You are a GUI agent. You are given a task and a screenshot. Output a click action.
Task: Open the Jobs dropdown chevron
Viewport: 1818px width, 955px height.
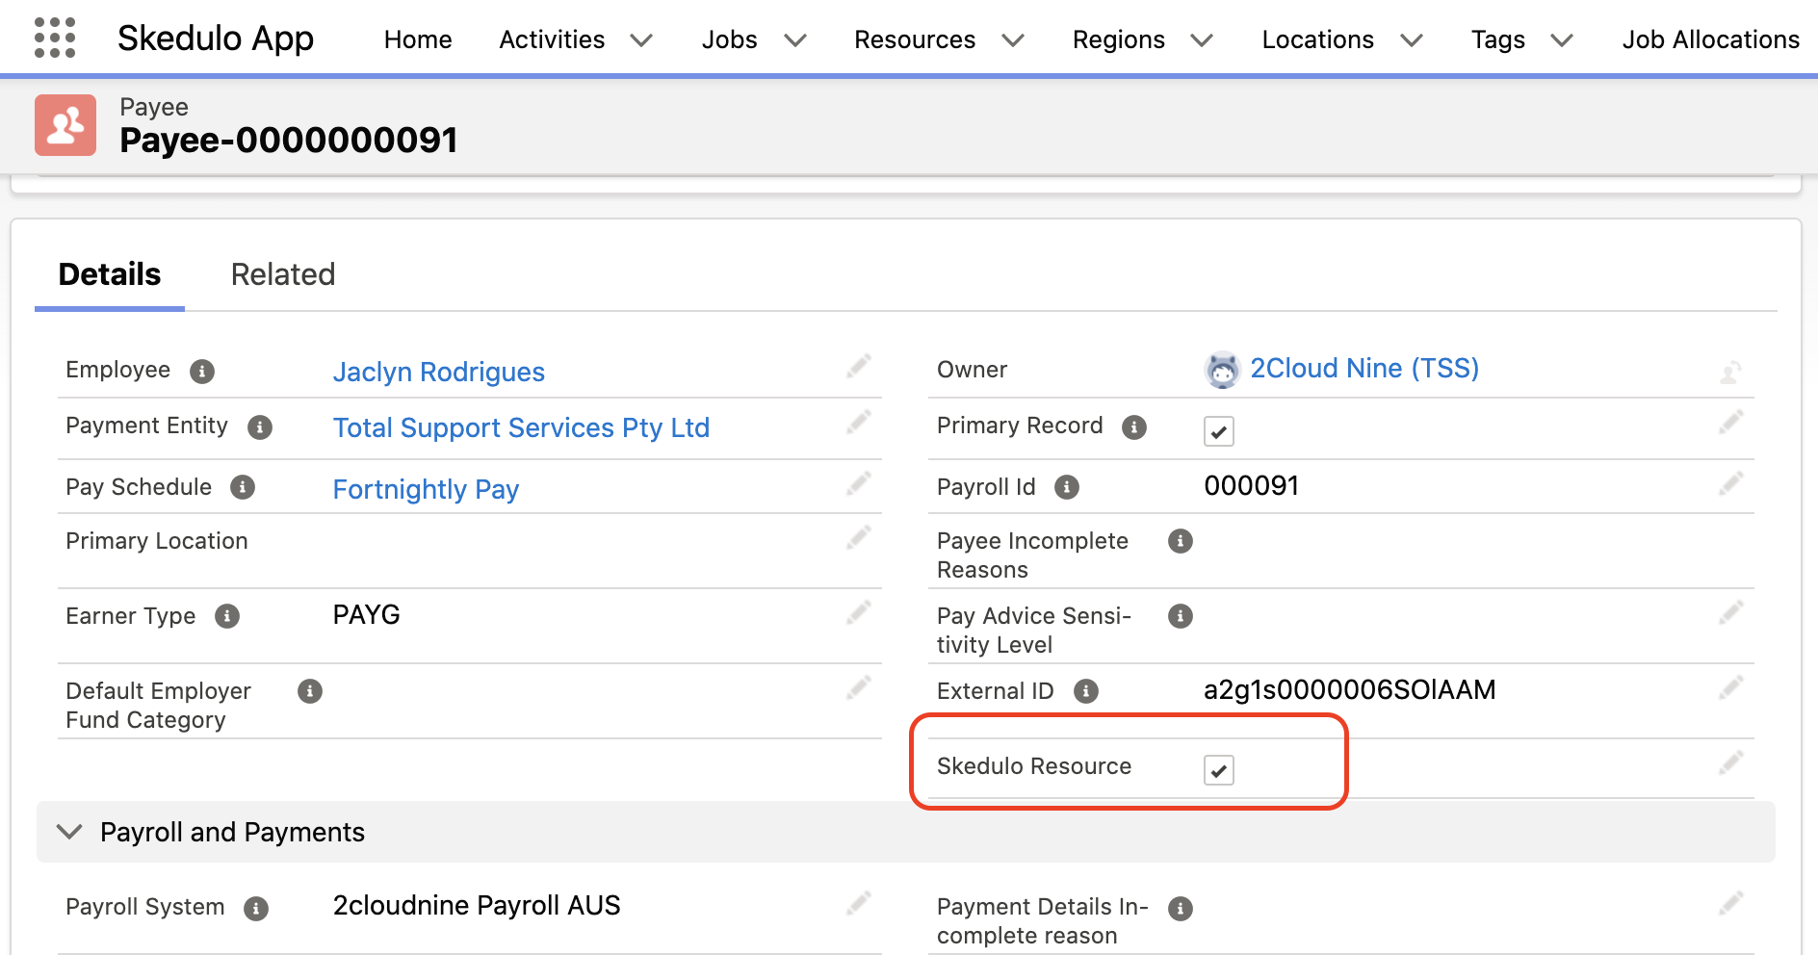click(x=794, y=40)
